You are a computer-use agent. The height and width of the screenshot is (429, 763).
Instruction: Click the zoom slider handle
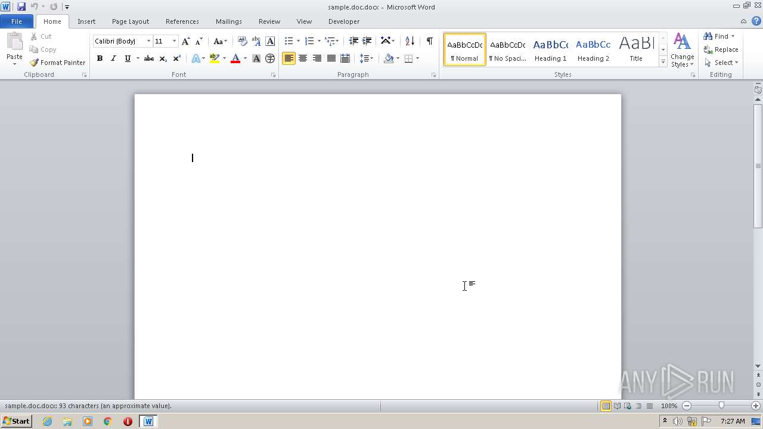[x=721, y=406]
